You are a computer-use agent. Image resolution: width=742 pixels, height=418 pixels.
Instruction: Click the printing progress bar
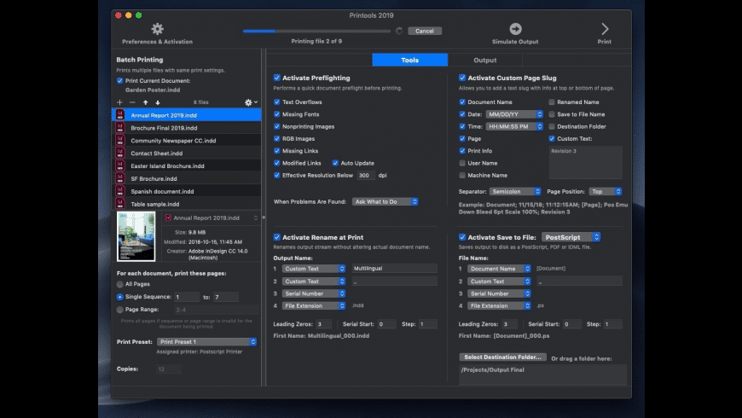[x=316, y=31]
